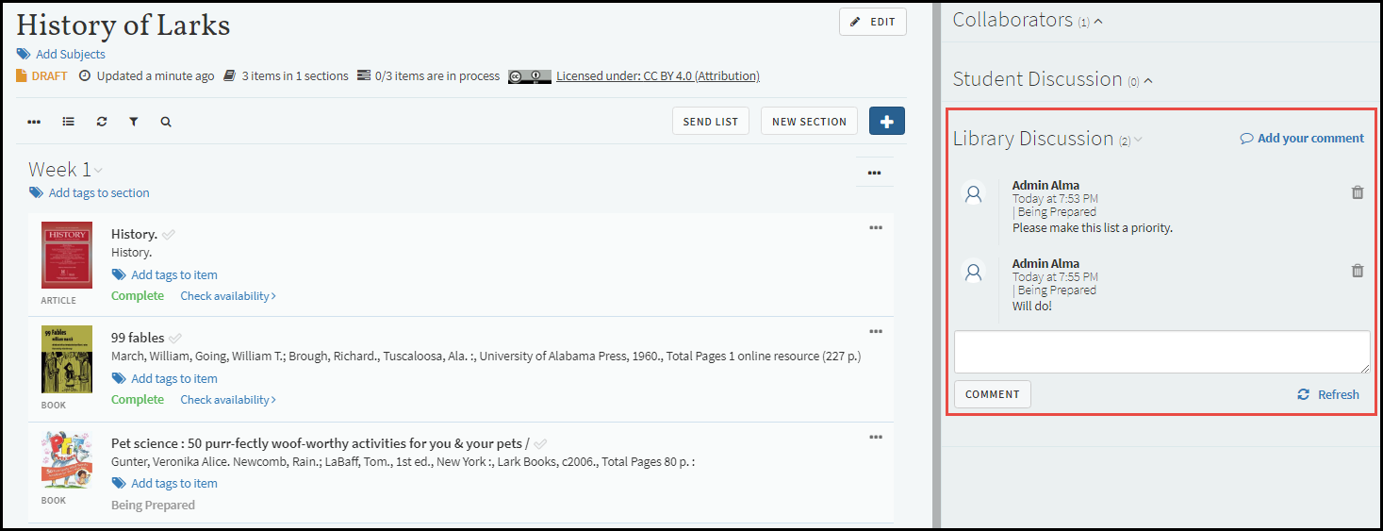Screen dimensions: 1383x531
Task: Click the blue plus add item button
Action: (886, 121)
